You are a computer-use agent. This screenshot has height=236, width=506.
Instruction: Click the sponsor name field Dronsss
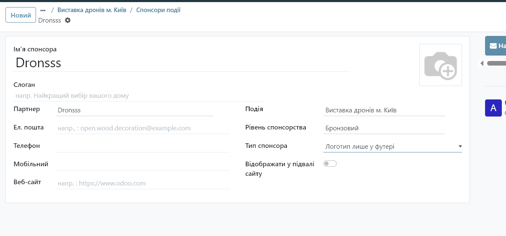pyautogui.click(x=181, y=63)
